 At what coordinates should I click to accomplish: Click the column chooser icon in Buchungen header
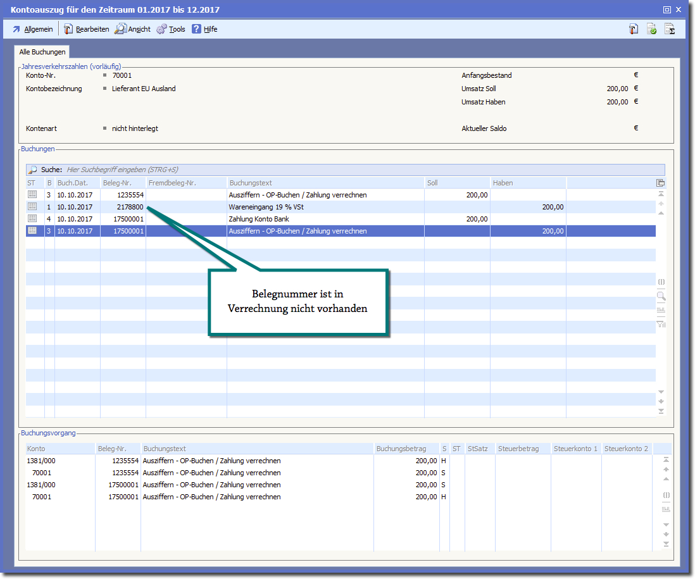tap(661, 183)
